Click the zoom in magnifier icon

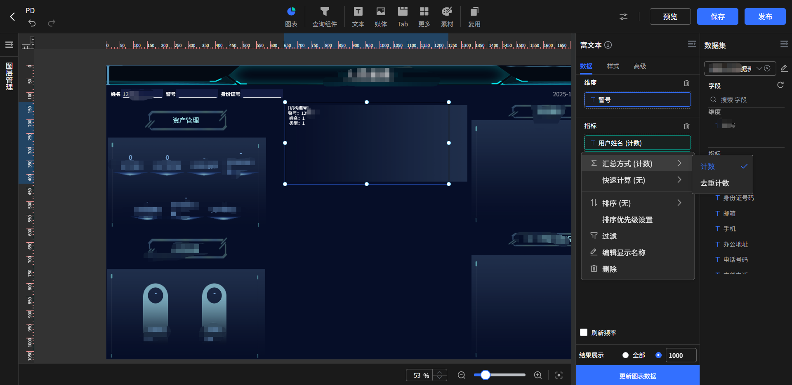[x=538, y=375]
